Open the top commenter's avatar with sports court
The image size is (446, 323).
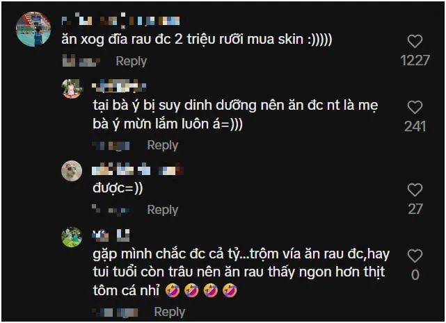[33, 28]
